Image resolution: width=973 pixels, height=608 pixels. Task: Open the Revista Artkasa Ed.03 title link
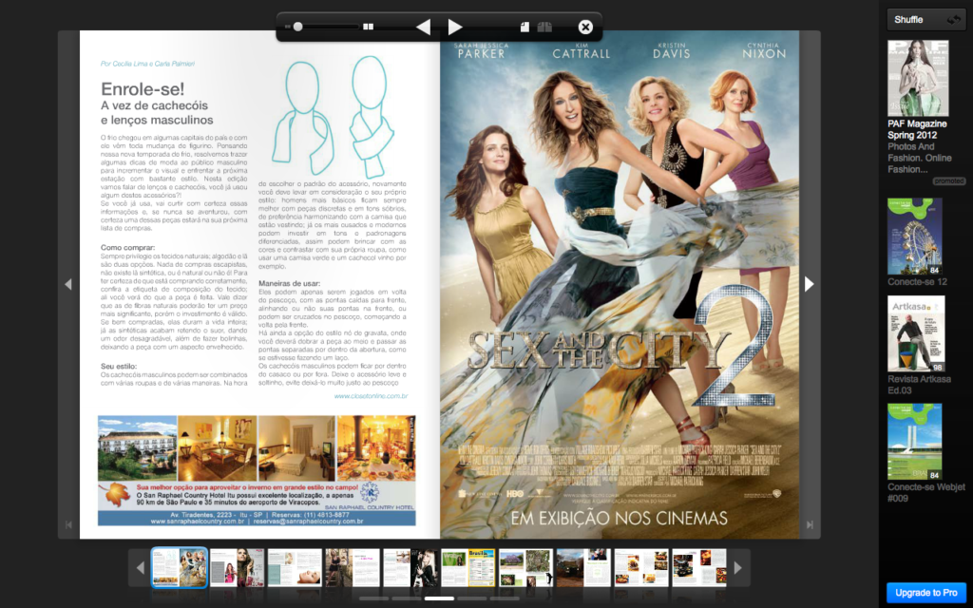pos(919,385)
